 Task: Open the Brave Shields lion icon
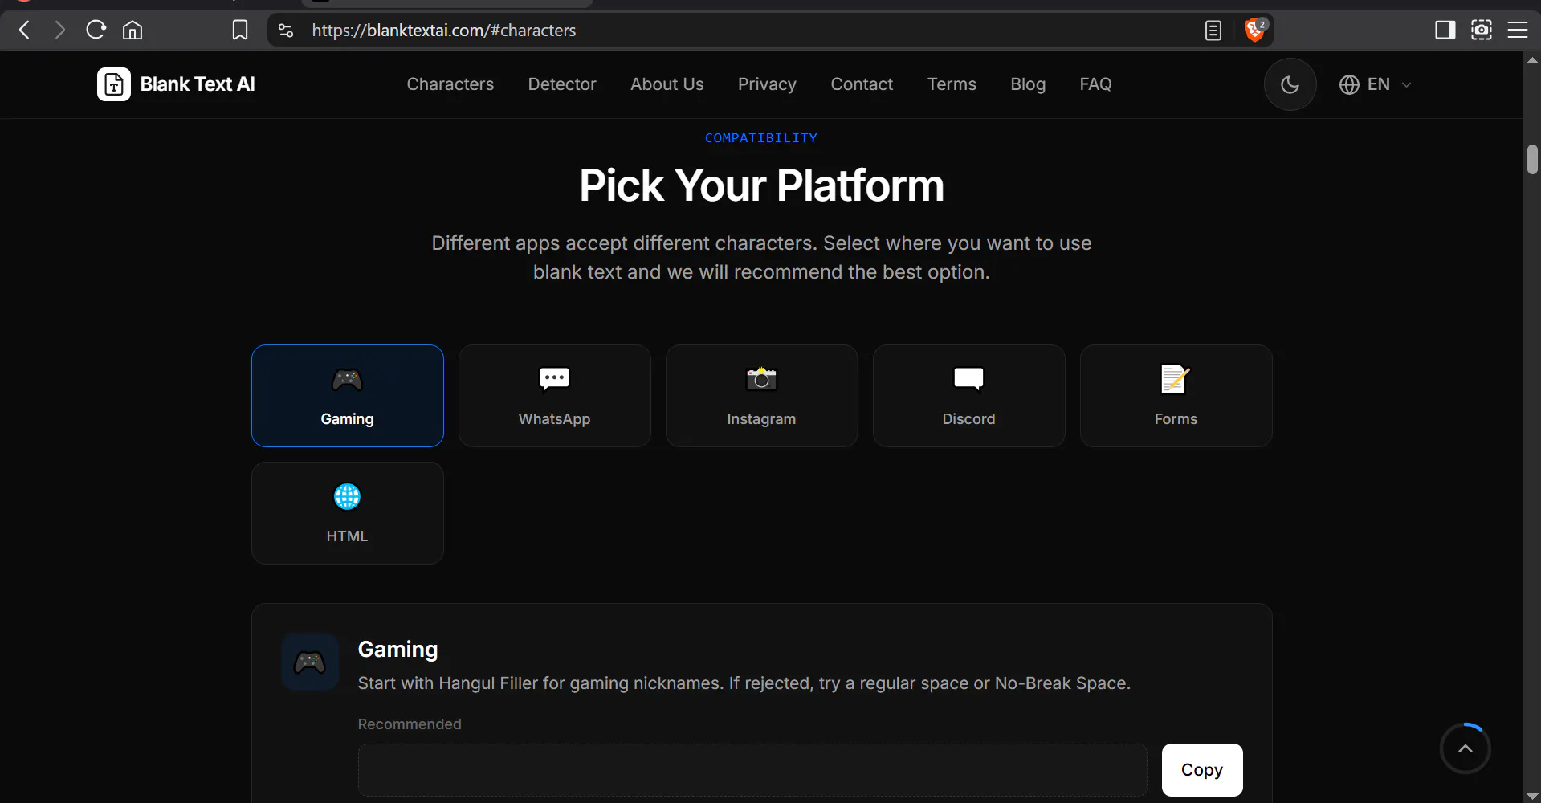pyautogui.click(x=1254, y=31)
